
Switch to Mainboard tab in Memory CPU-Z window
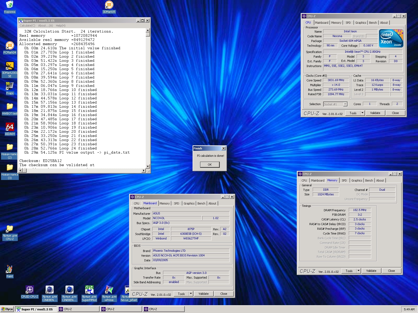pyautogui.click(x=318, y=180)
